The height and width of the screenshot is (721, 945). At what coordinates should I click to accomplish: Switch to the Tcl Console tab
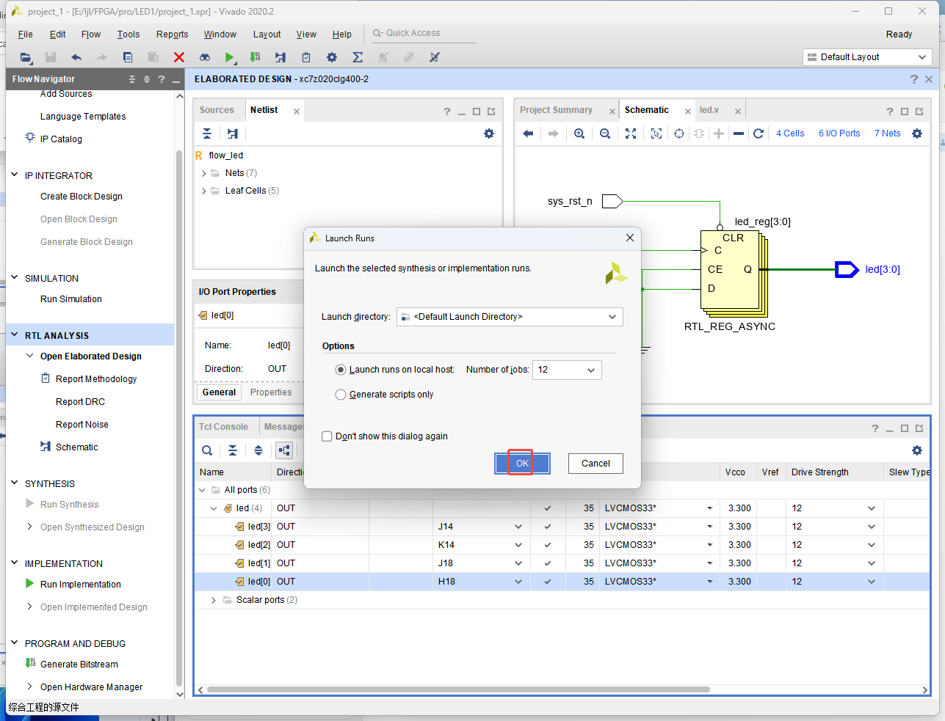223,427
